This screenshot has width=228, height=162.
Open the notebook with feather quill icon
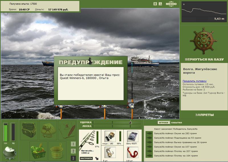pos(67,130)
